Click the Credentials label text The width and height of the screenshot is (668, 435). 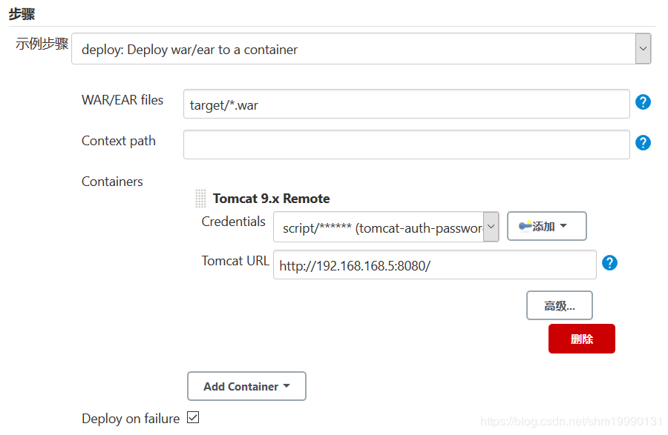tap(233, 222)
